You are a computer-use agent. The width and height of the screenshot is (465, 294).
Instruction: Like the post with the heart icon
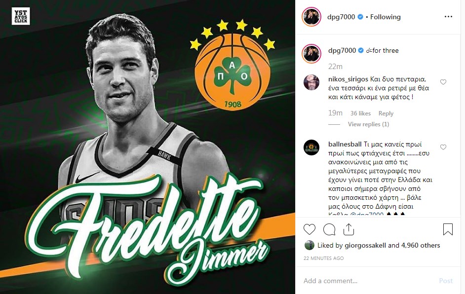[310, 229]
